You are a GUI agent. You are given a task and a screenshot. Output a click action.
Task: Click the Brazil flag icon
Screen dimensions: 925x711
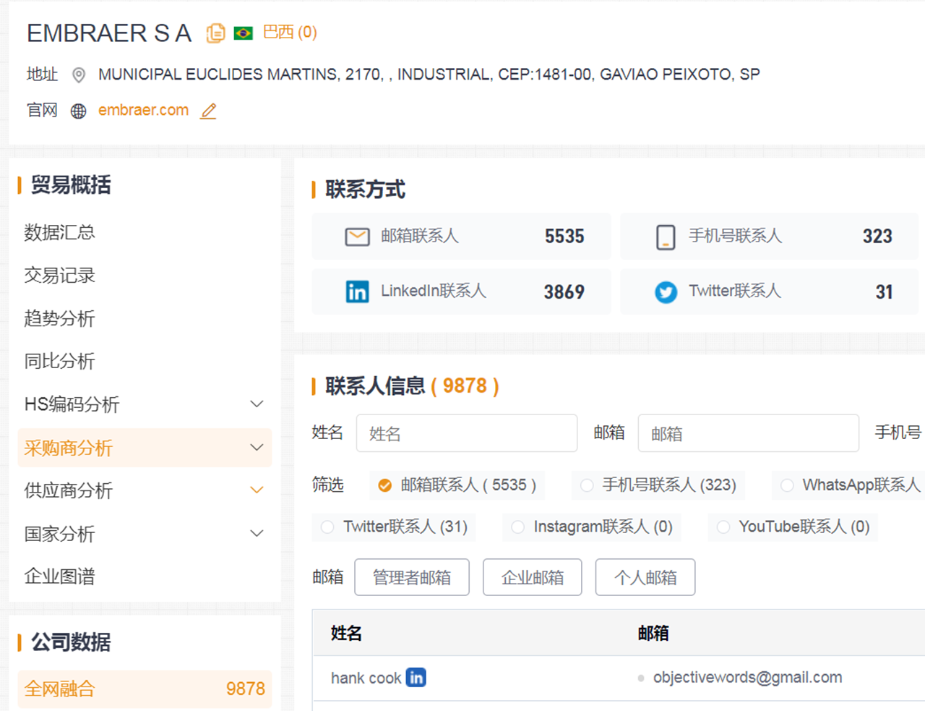(244, 33)
